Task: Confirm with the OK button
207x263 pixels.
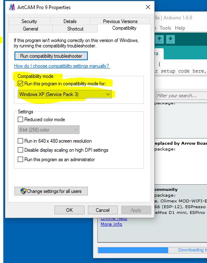Action: (x=69, y=210)
